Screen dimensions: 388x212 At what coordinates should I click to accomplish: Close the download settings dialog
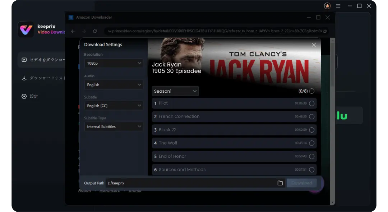314,45
